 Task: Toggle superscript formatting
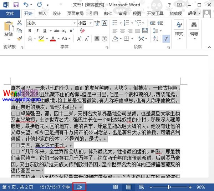72,31
